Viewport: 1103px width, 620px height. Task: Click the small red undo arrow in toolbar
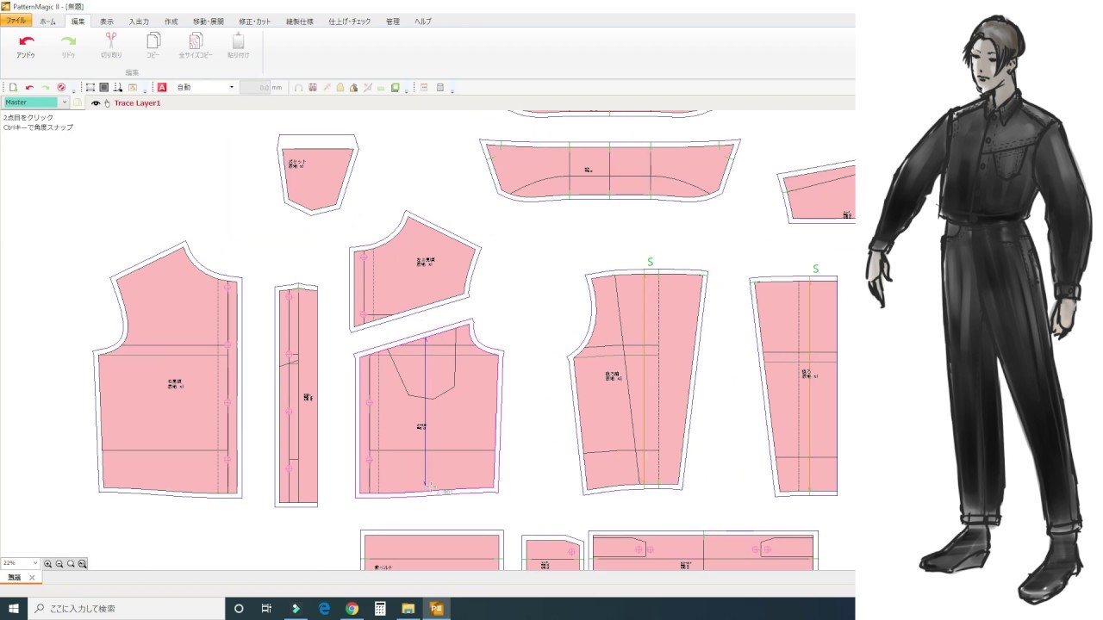coord(29,87)
